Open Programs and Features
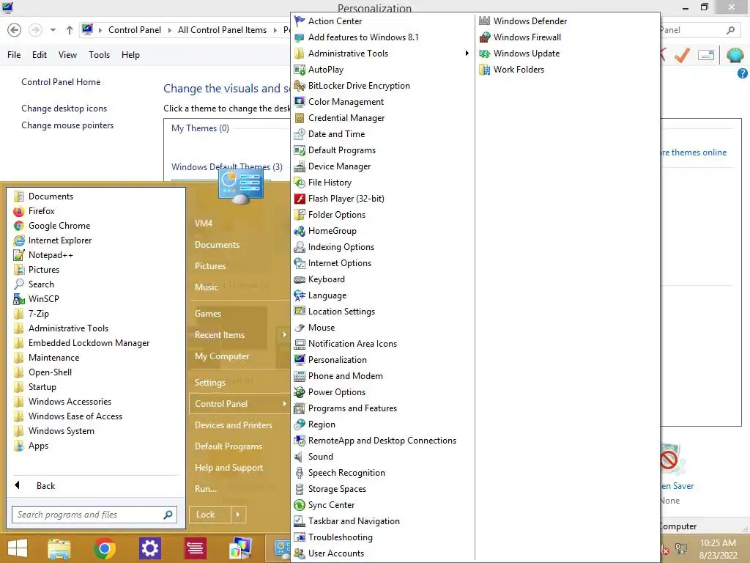Screen dimensions: 750x563 (x=352, y=408)
